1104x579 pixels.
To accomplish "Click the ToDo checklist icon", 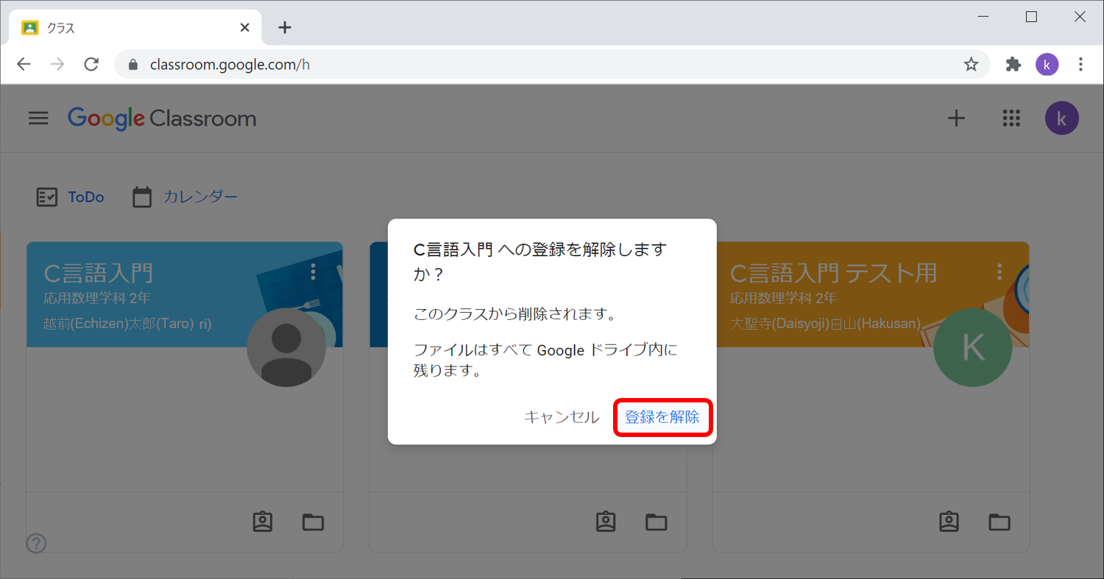I will tap(47, 197).
